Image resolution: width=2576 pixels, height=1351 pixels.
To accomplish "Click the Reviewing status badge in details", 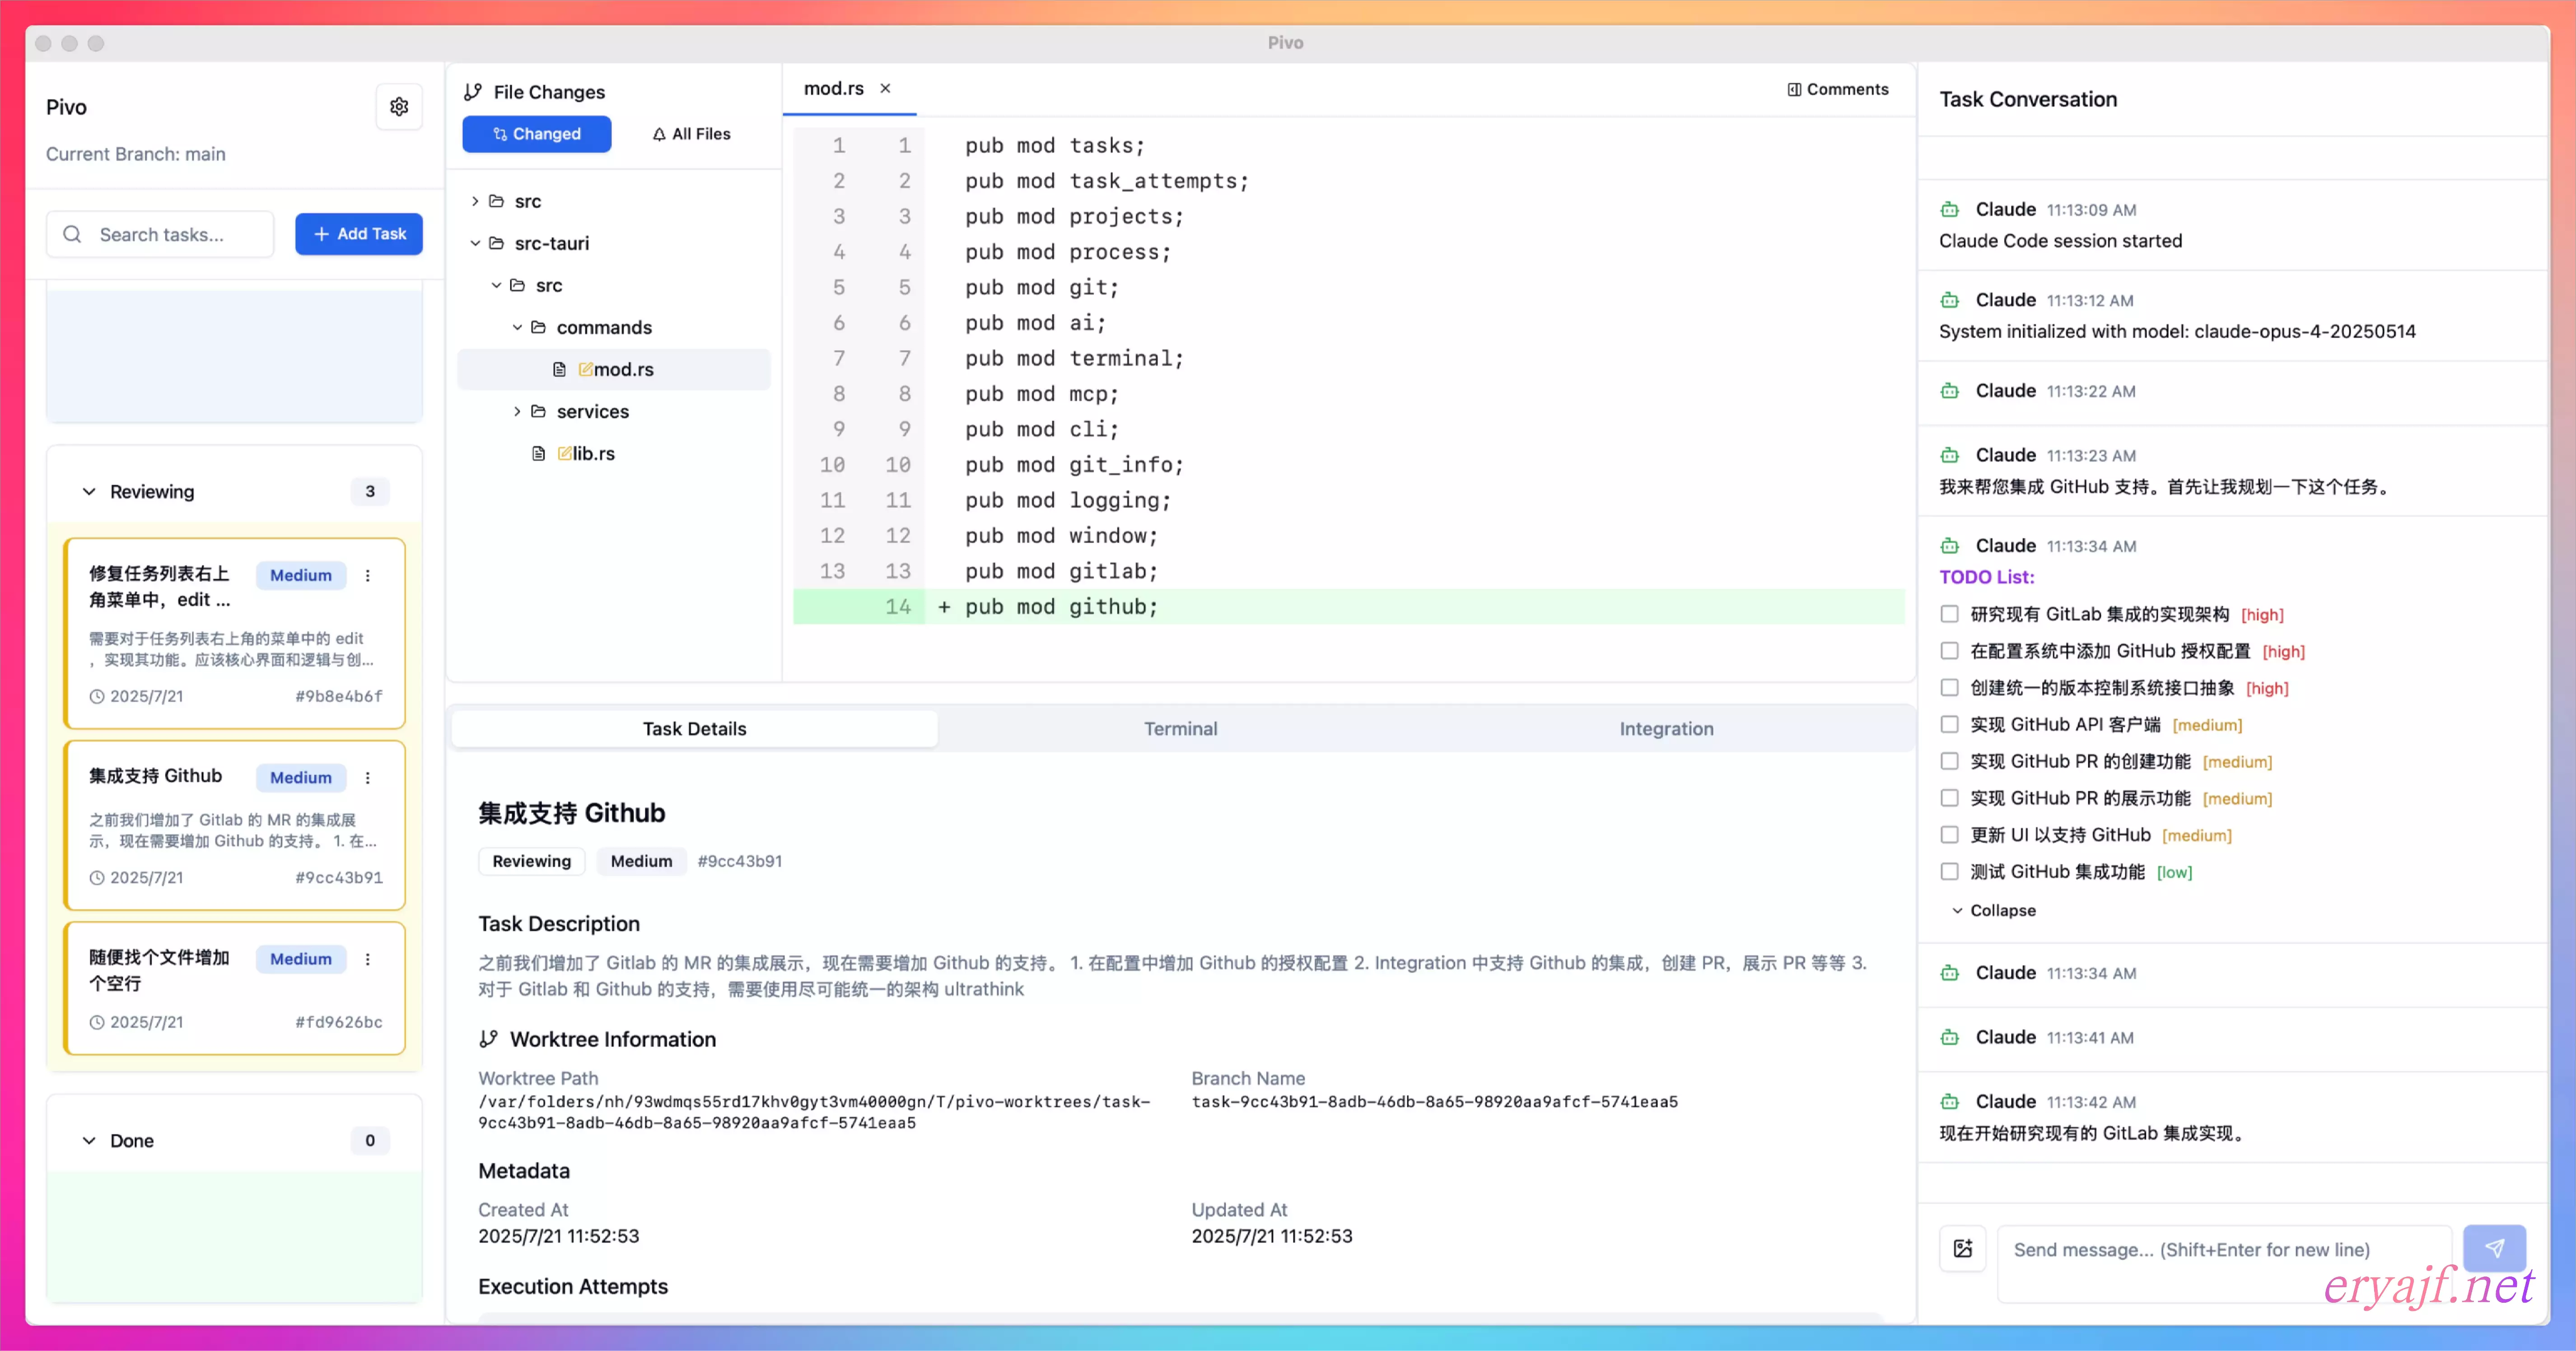I will [x=532, y=861].
